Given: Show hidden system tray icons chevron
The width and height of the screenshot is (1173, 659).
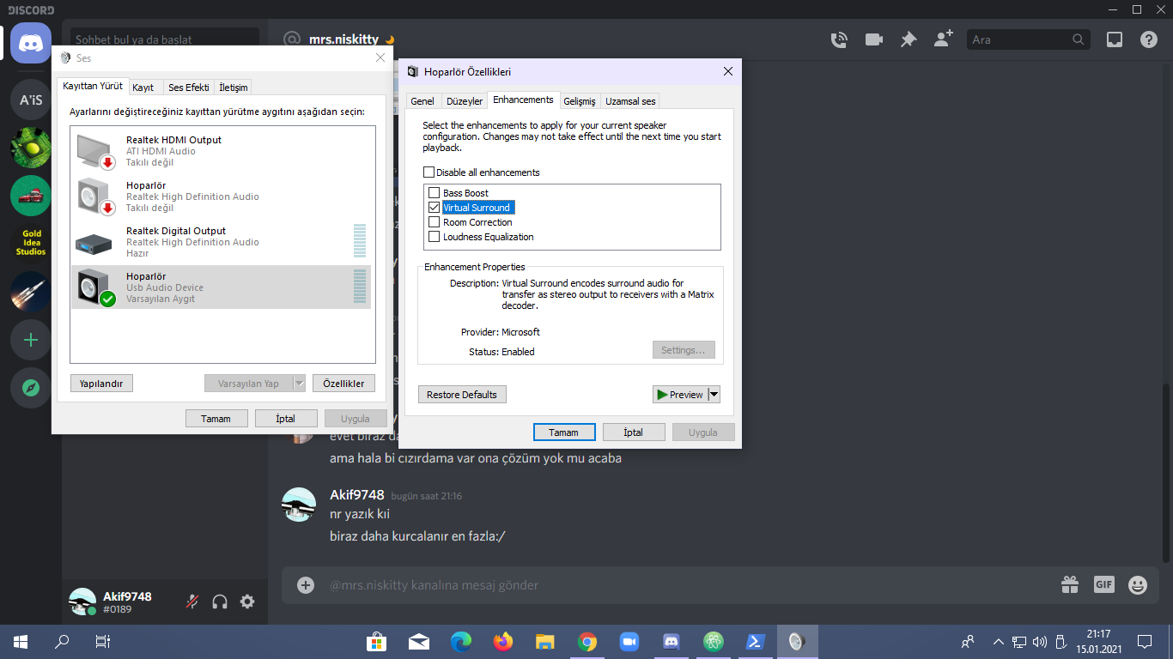Looking at the screenshot, I should point(998,642).
